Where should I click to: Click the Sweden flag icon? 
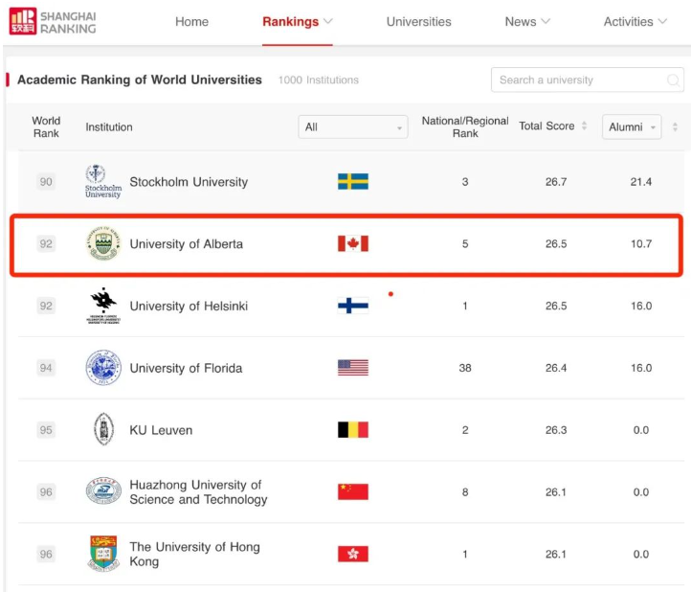353,182
